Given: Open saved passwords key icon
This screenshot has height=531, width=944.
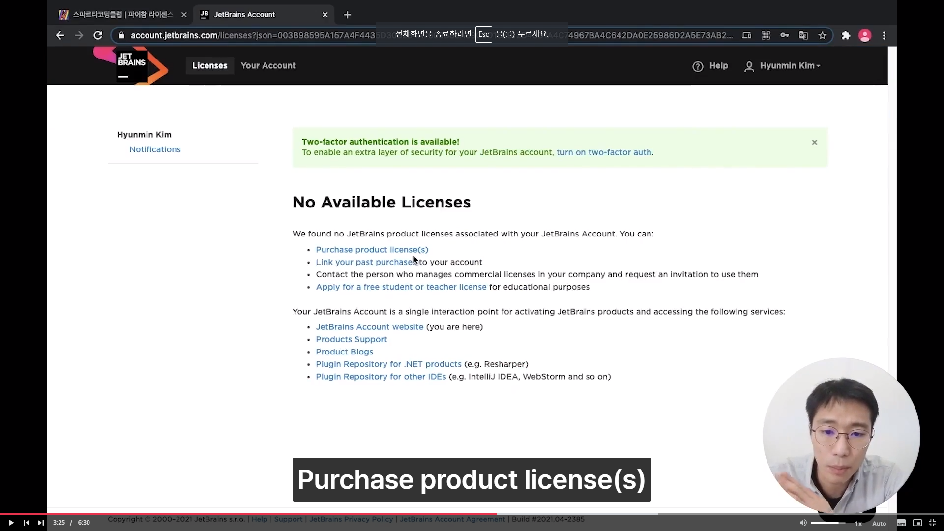Looking at the screenshot, I should pyautogui.click(x=785, y=35).
